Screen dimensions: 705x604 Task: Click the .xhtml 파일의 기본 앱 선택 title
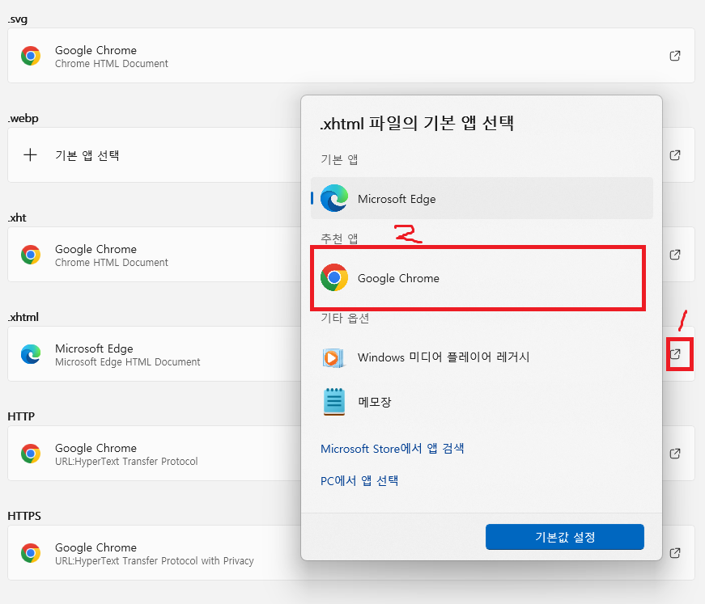[x=417, y=123]
